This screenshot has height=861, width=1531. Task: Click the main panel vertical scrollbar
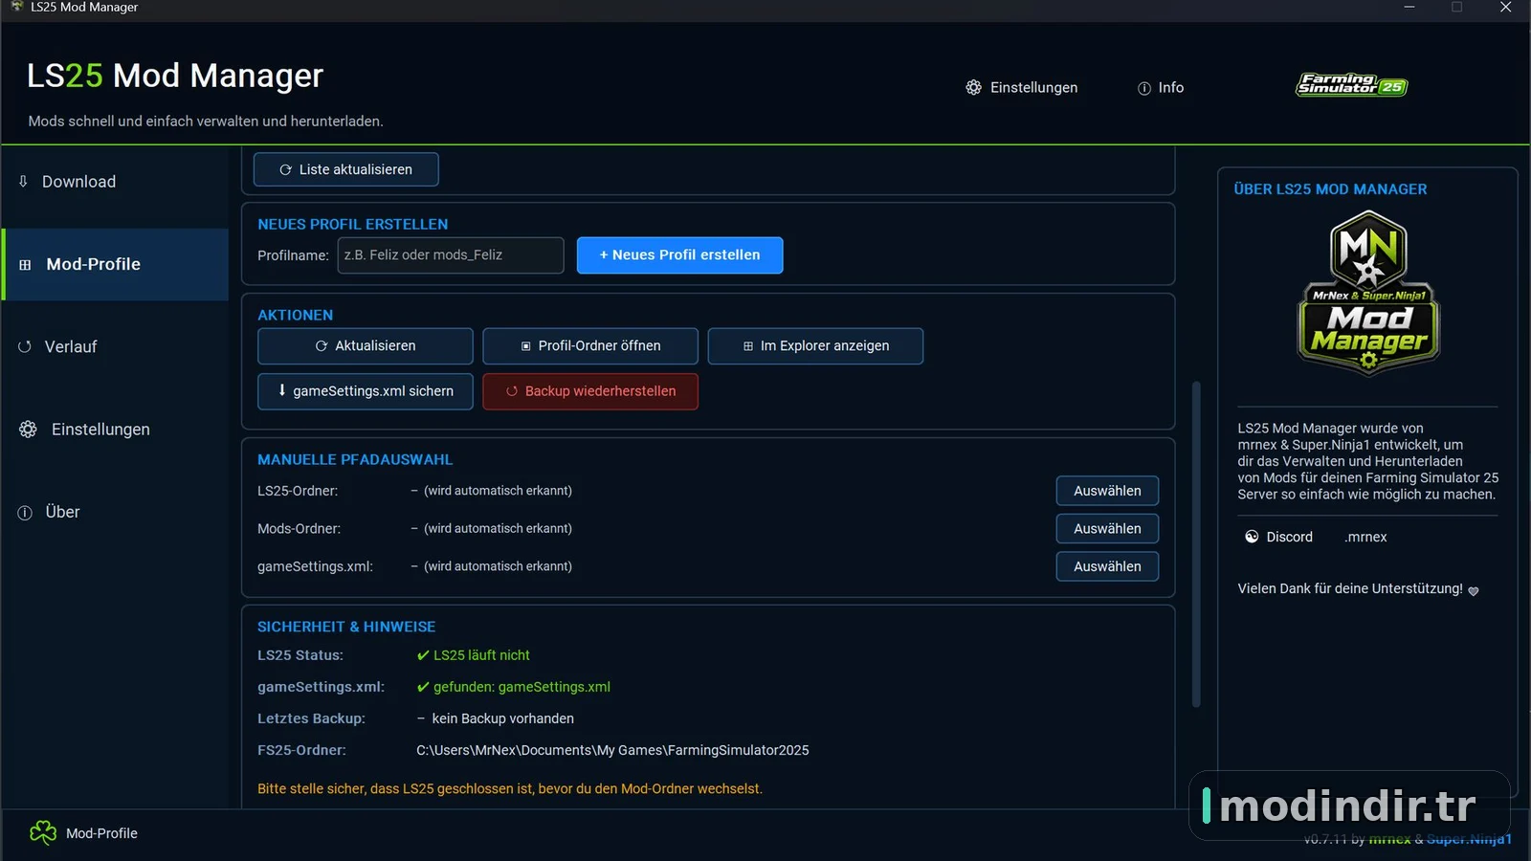click(1196, 544)
